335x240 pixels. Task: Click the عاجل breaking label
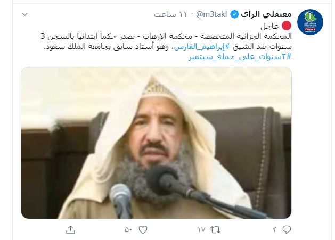click(269, 26)
